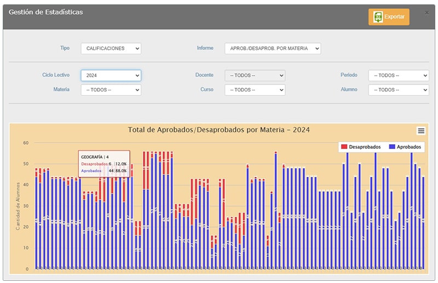This screenshot has height=283, width=438.
Task: Click the Alumno field label
Action: coord(349,89)
